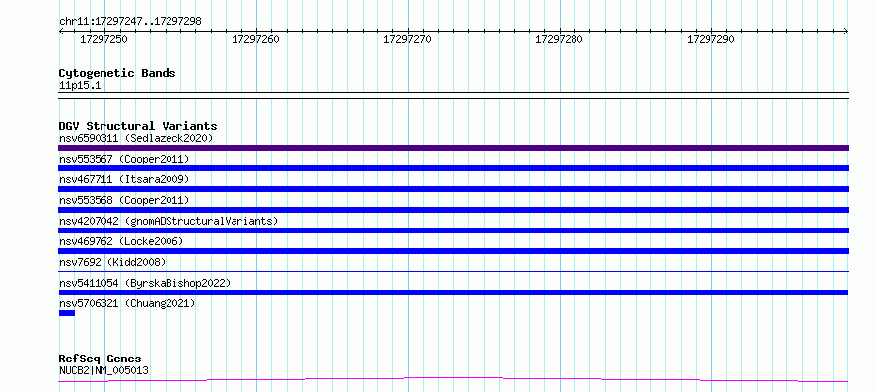The width and height of the screenshot is (877, 392).
Task: Open the NUCB2|NM_005013 gene label
Action: pyautogui.click(x=103, y=370)
